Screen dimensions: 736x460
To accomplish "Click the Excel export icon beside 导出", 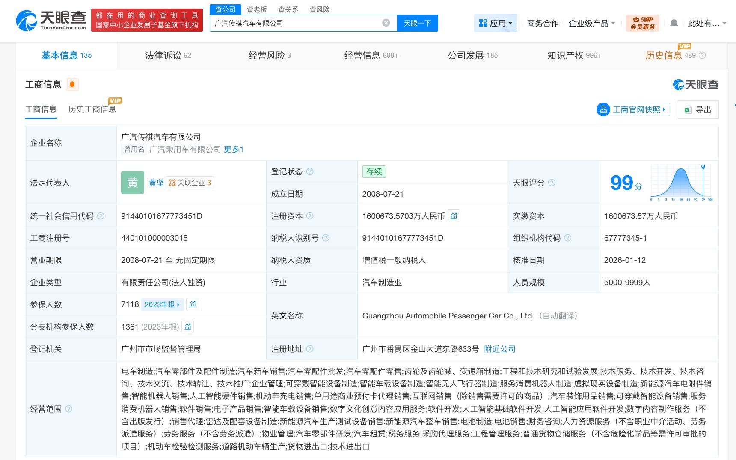I will pyautogui.click(x=688, y=109).
